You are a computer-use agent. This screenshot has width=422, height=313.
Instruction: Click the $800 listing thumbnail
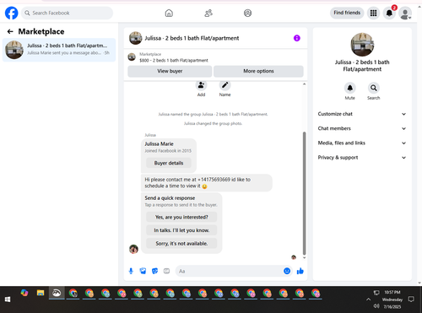[132, 57]
